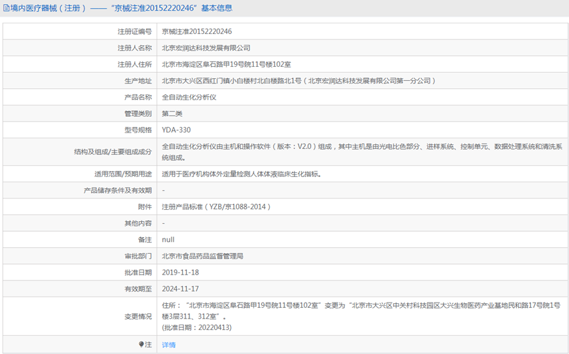Viewport: 569px width, 354px height.
Task: Click the registrant name 北京宏润达科技发展有限公司
Action: coord(206,48)
